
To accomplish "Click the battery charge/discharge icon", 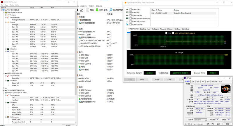I will [x=80, y=99].
